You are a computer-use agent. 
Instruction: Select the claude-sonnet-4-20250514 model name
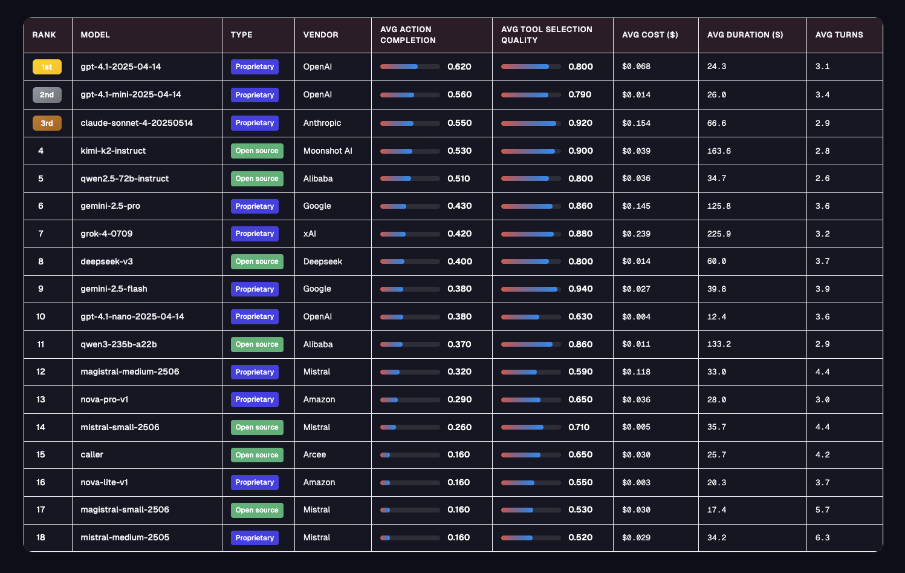[137, 123]
